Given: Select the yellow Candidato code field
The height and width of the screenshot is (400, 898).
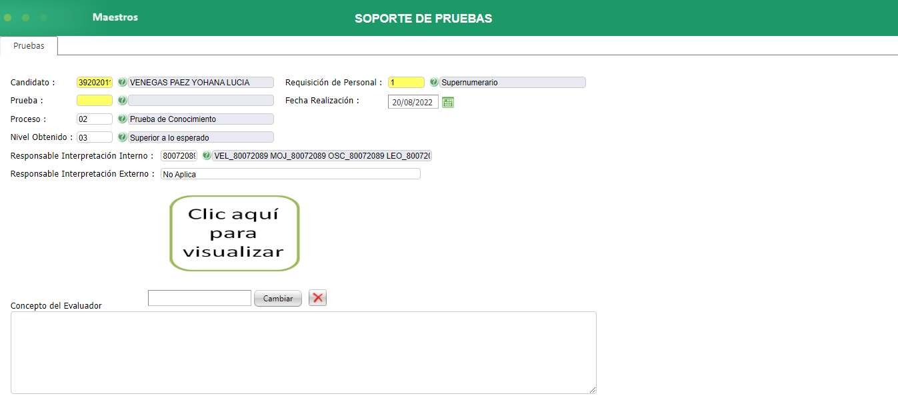Looking at the screenshot, I should (x=93, y=81).
